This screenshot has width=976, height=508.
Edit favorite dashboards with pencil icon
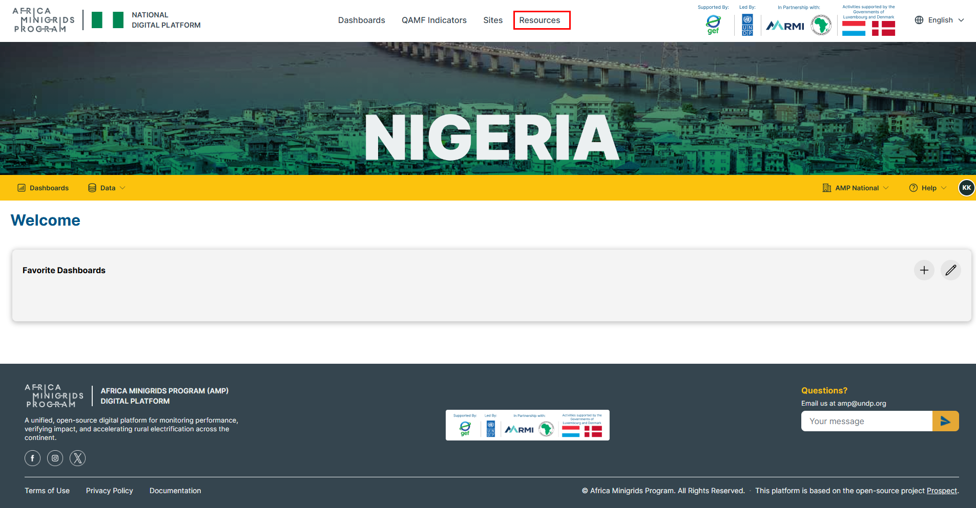tap(951, 270)
